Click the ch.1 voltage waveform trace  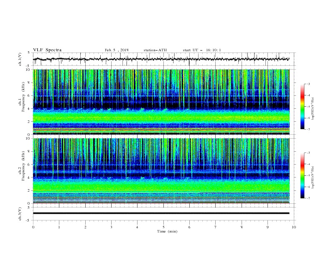161,59
